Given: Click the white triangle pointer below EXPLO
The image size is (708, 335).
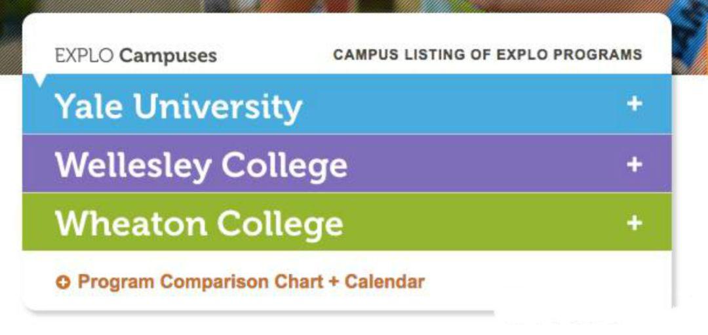Looking at the screenshot, I should click(x=41, y=80).
